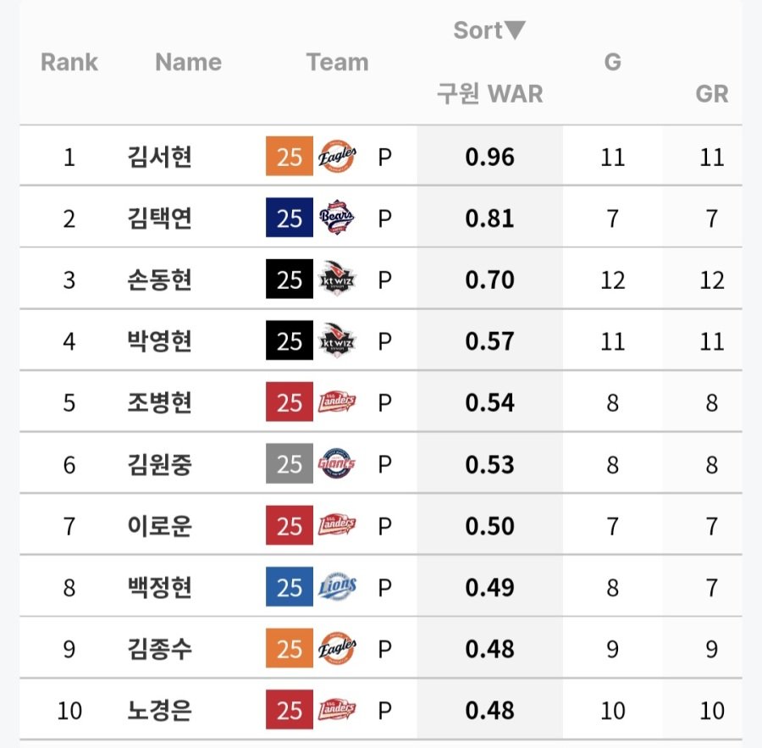Open player 박영현's profile link
Image resolution: width=762 pixels, height=748 pixels.
tap(159, 341)
